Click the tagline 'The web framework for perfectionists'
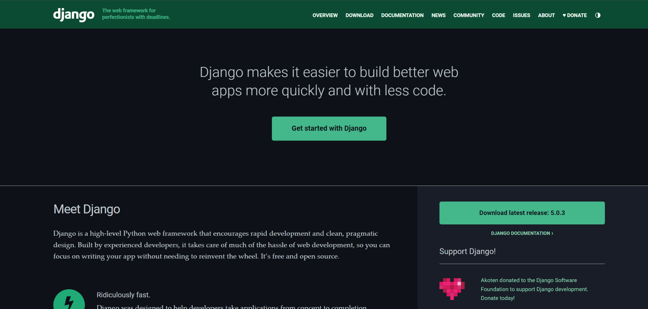The width and height of the screenshot is (648, 309). 136,14
